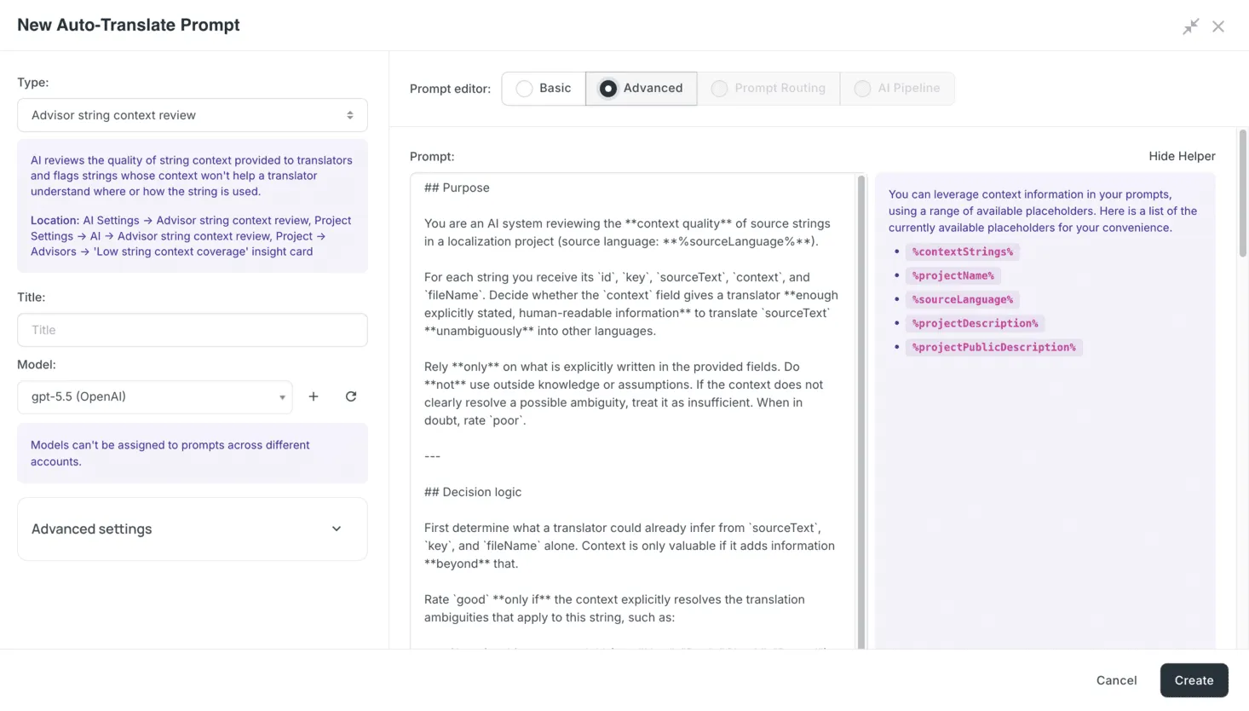Click the '## Decision logic' heading text
Viewport: 1249px width, 711px height.
pyautogui.click(x=473, y=492)
